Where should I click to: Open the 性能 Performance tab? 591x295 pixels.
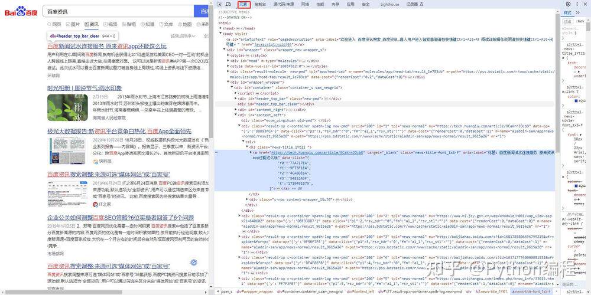pos(320,5)
